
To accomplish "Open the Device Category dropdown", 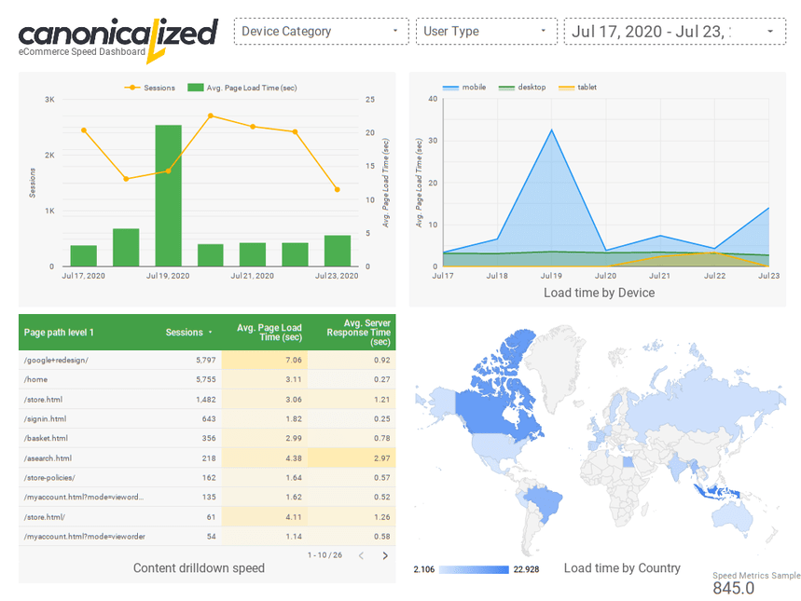I will [322, 31].
